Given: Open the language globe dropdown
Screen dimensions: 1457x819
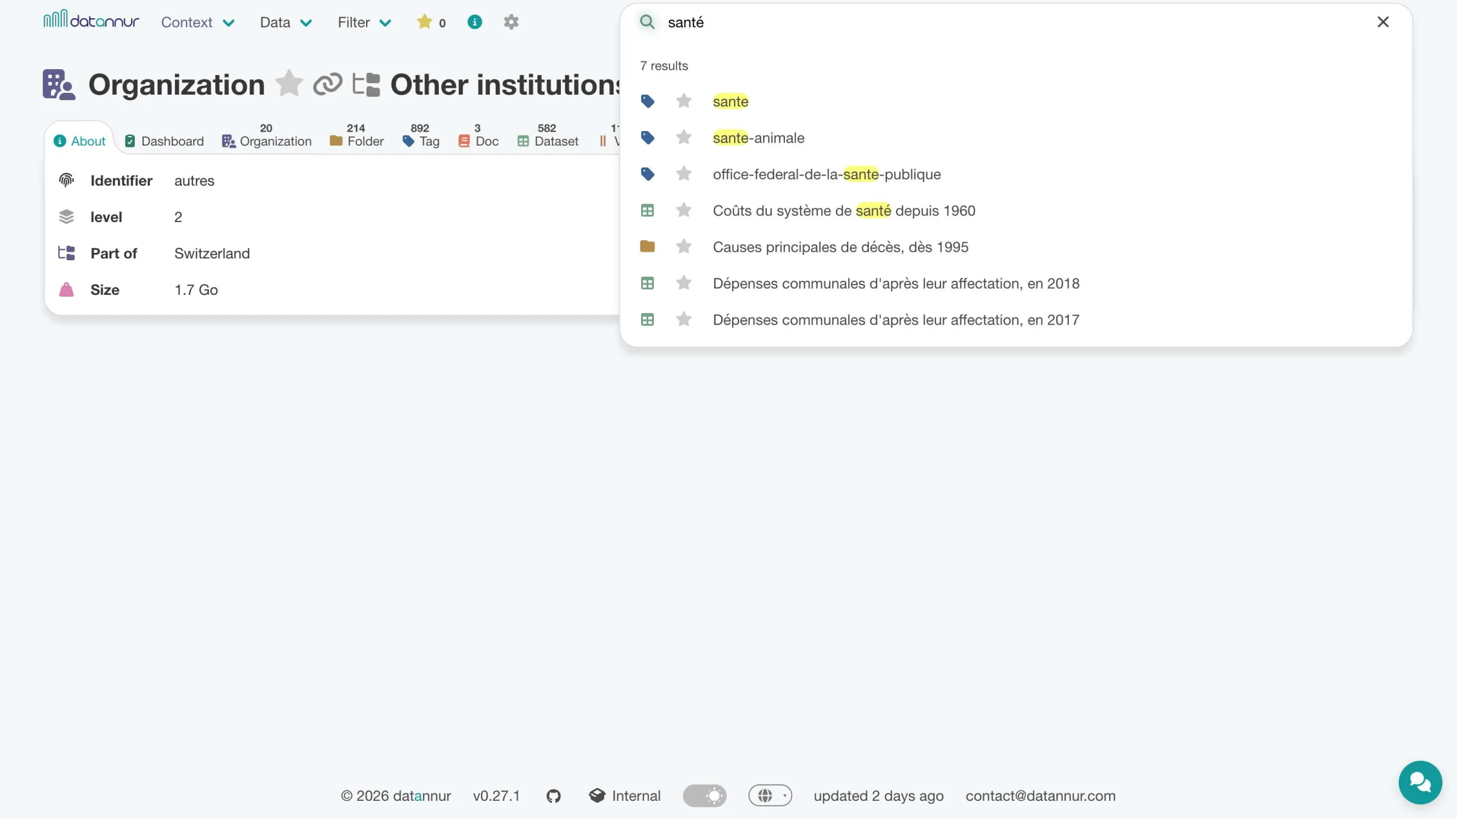Looking at the screenshot, I should click(770, 795).
